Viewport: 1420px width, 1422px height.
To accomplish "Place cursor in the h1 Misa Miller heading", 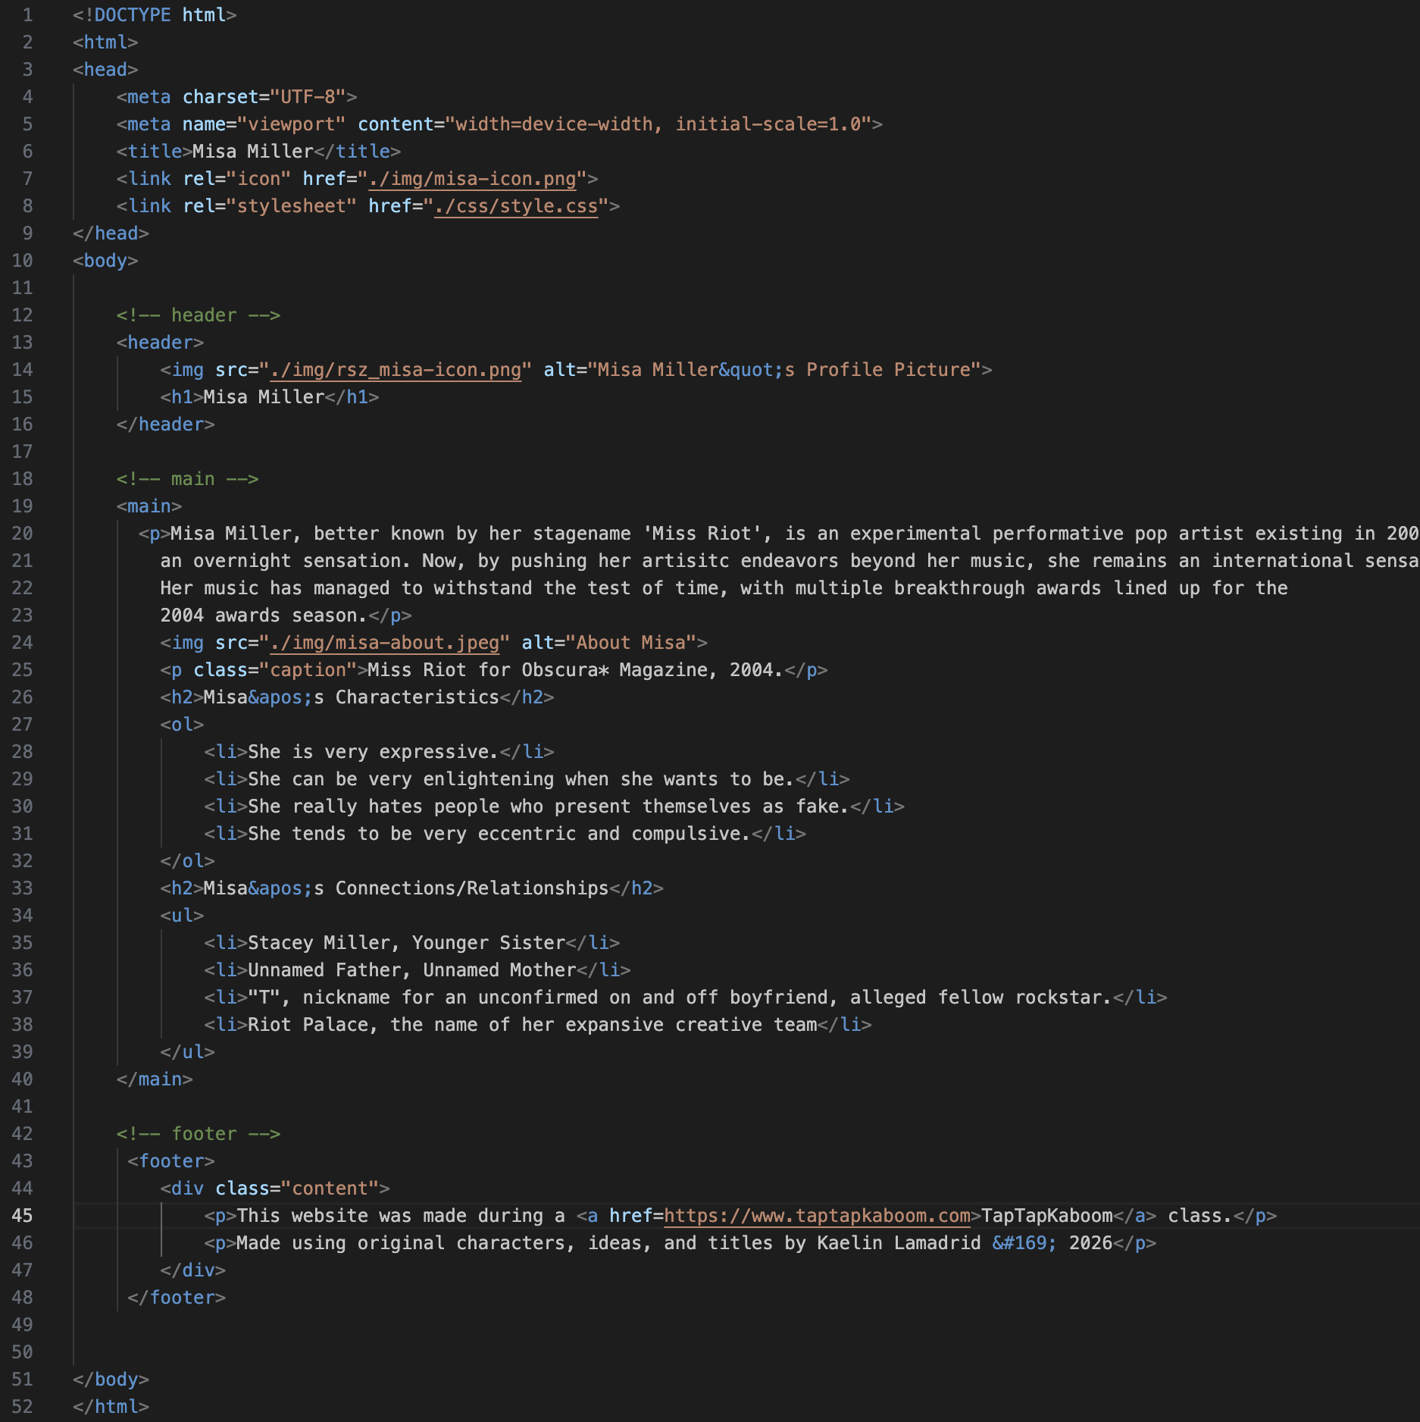I will [x=264, y=397].
